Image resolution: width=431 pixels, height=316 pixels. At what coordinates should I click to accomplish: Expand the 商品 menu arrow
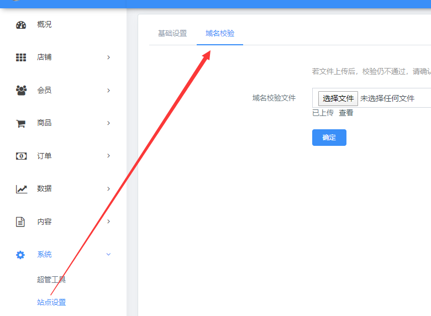108,123
